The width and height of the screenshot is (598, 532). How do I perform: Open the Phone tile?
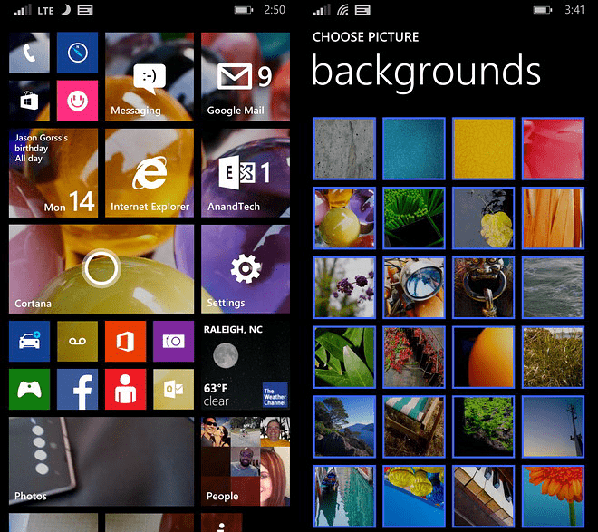click(29, 53)
